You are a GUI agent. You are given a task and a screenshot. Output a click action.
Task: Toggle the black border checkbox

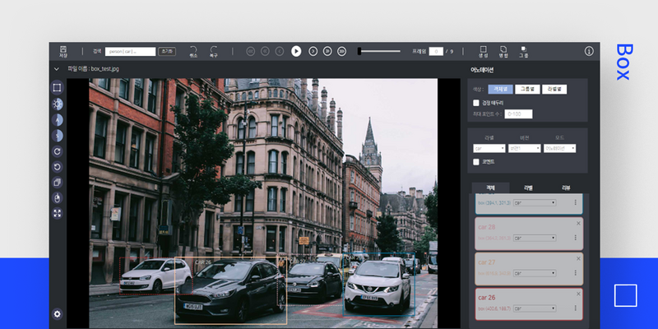[476, 102]
